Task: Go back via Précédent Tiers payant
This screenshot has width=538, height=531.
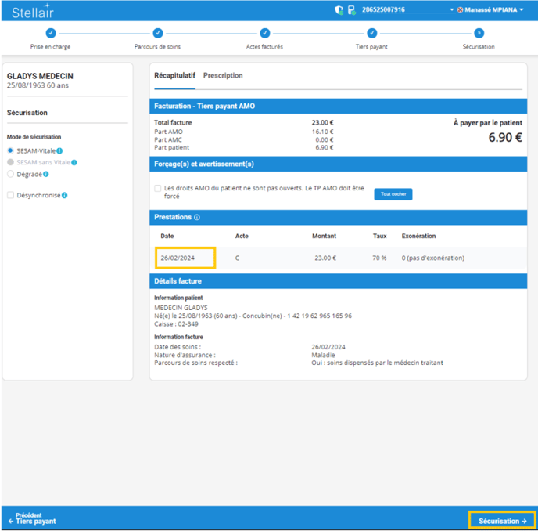Action: [33, 518]
